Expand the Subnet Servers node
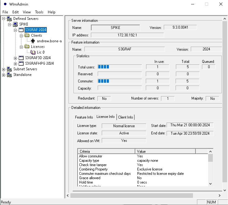228x205 pixels. [x=3, y=70]
